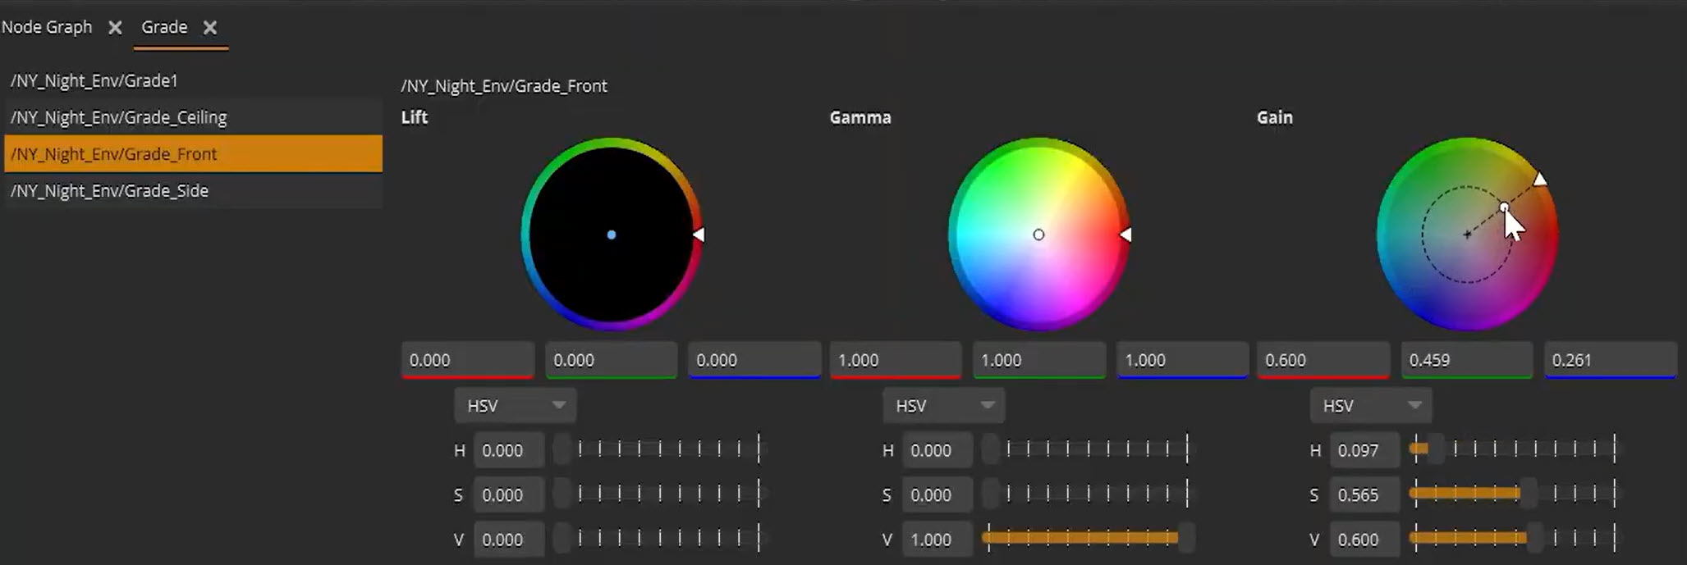Click the Lift wheel hue triangle marker
This screenshot has height=565, width=1687.
point(699,235)
